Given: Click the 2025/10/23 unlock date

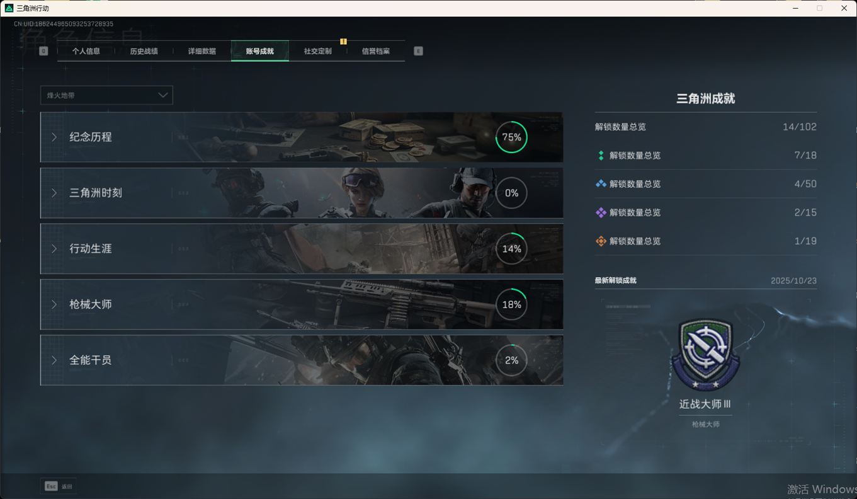Looking at the screenshot, I should coord(793,281).
